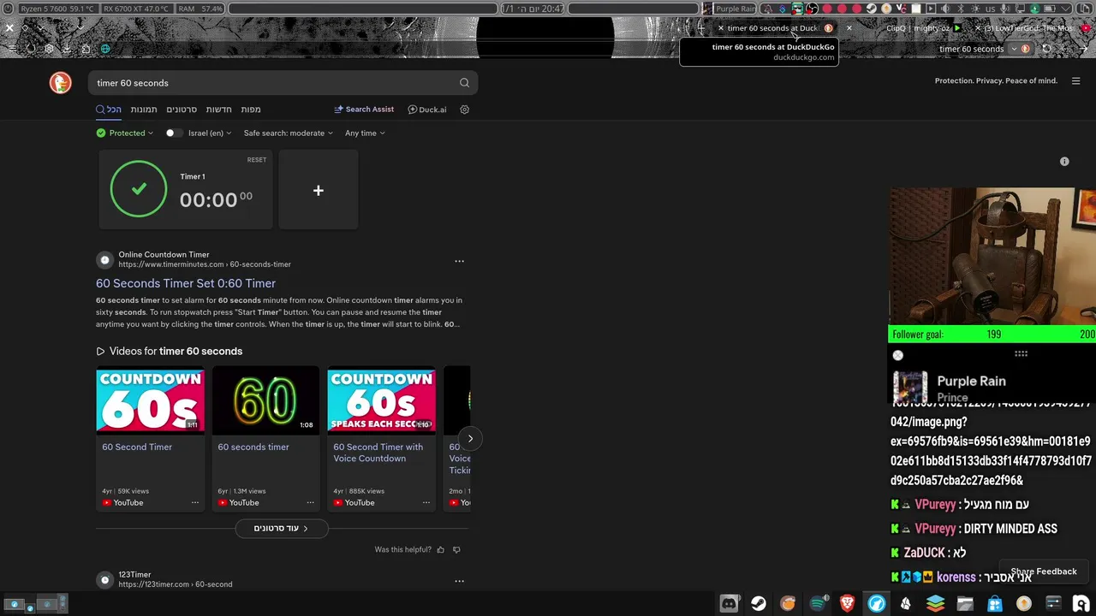Click the search magnifier icon in search box

click(464, 83)
